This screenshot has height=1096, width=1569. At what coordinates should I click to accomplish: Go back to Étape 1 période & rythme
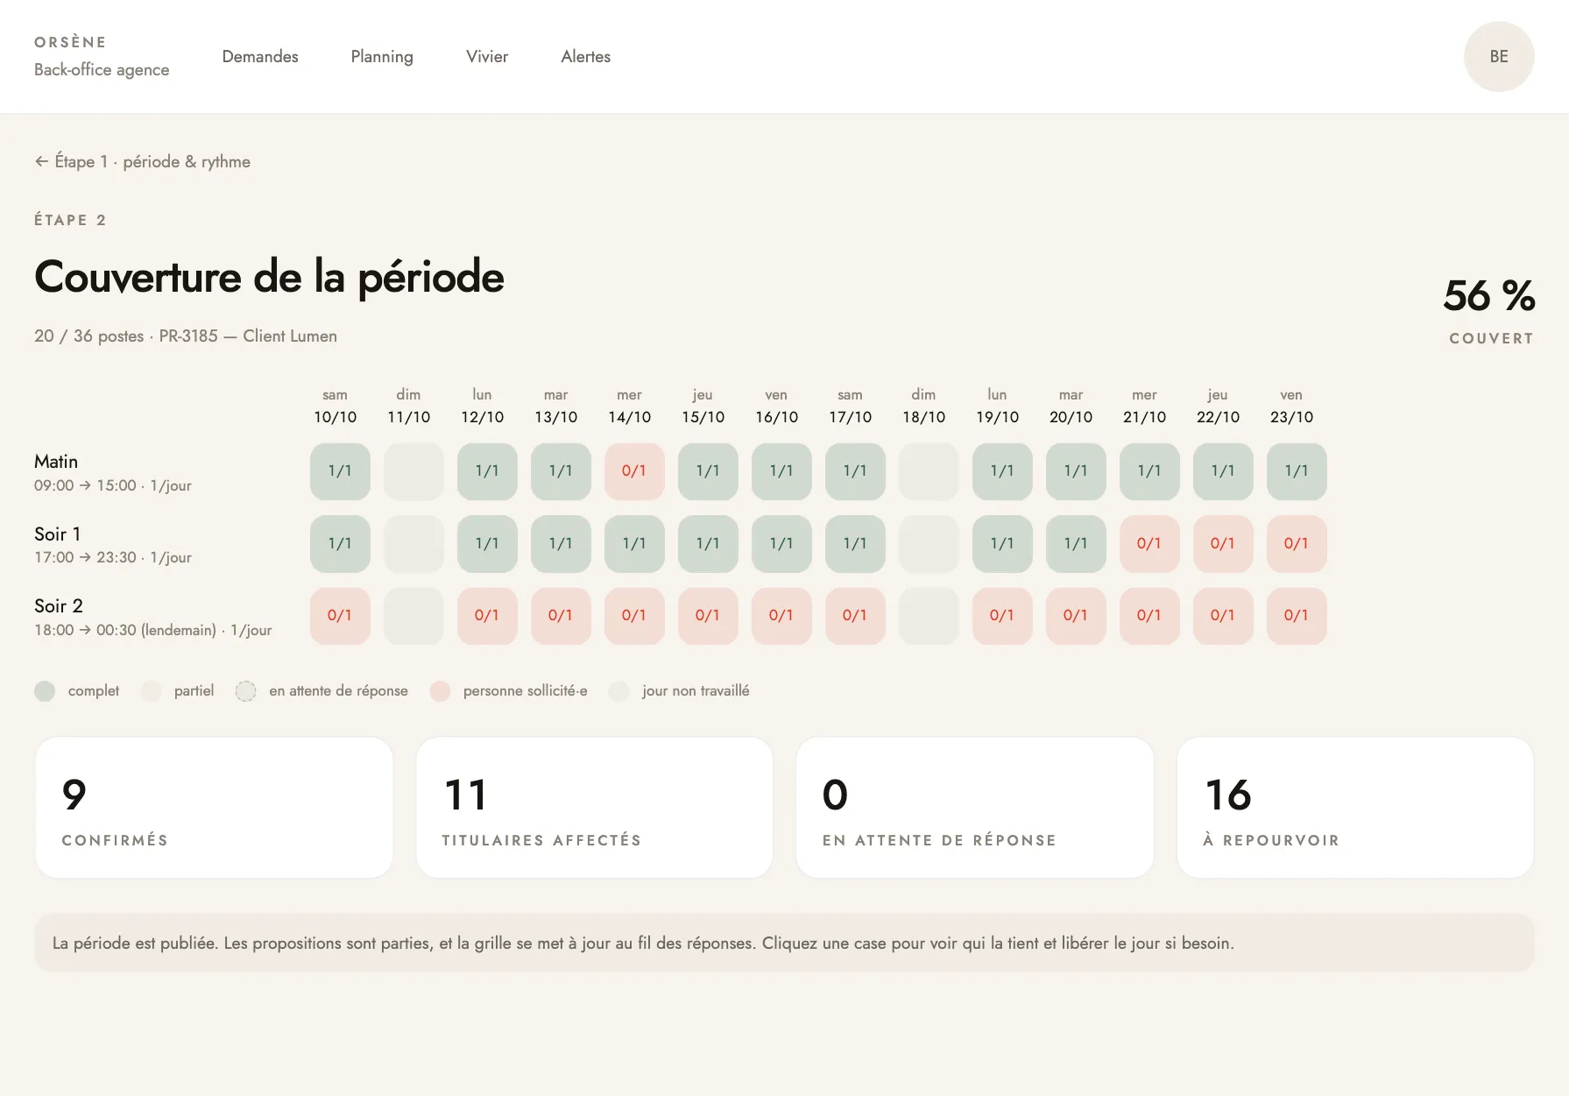coord(143,161)
